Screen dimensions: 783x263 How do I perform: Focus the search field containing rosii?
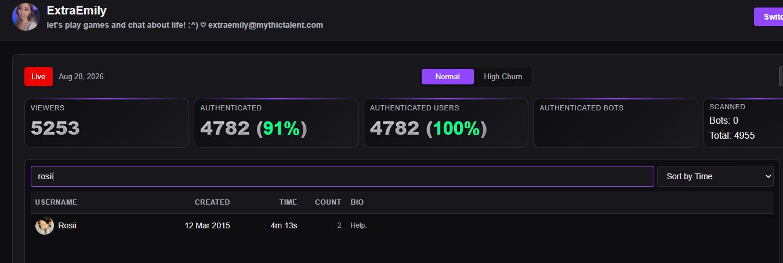[342, 176]
